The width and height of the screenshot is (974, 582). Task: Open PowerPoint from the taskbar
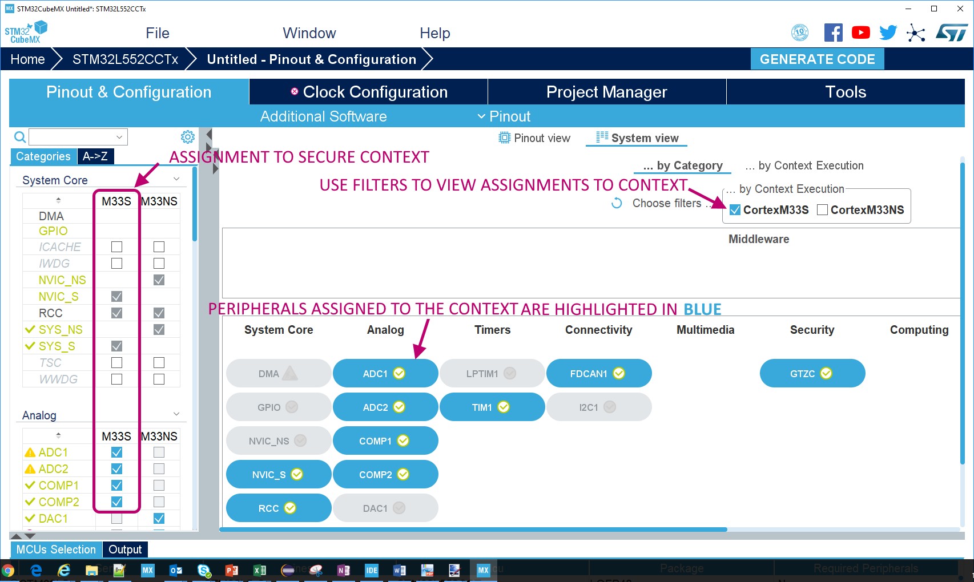(232, 570)
